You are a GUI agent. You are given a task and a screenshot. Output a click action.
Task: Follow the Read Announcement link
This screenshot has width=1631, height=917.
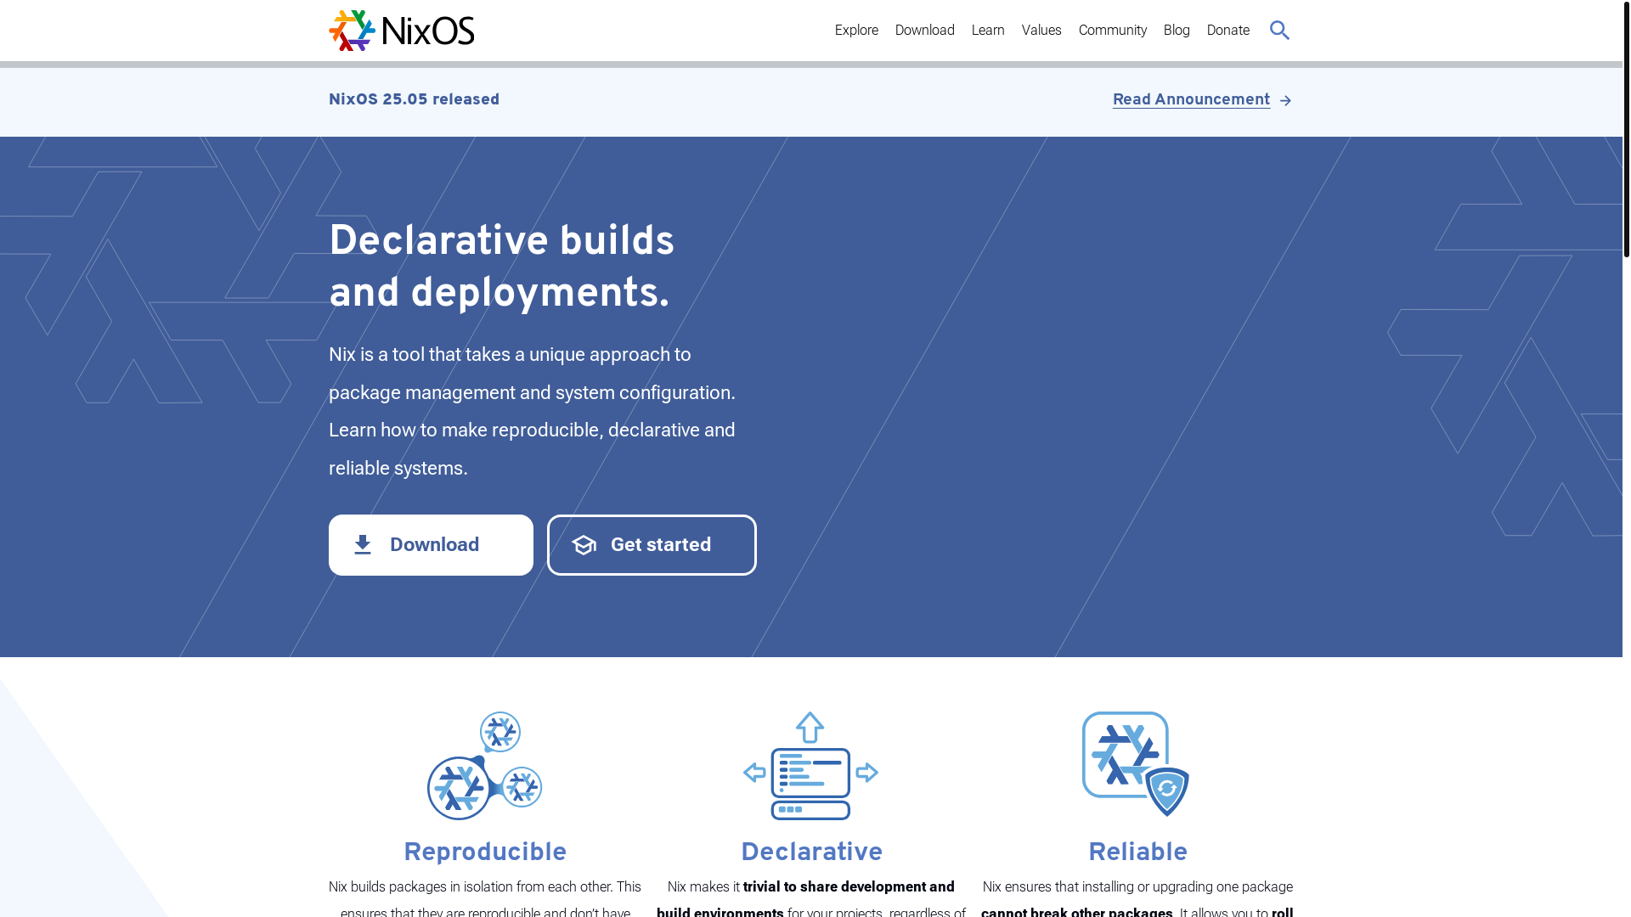pyautogui.click(x=1191, y=100)
